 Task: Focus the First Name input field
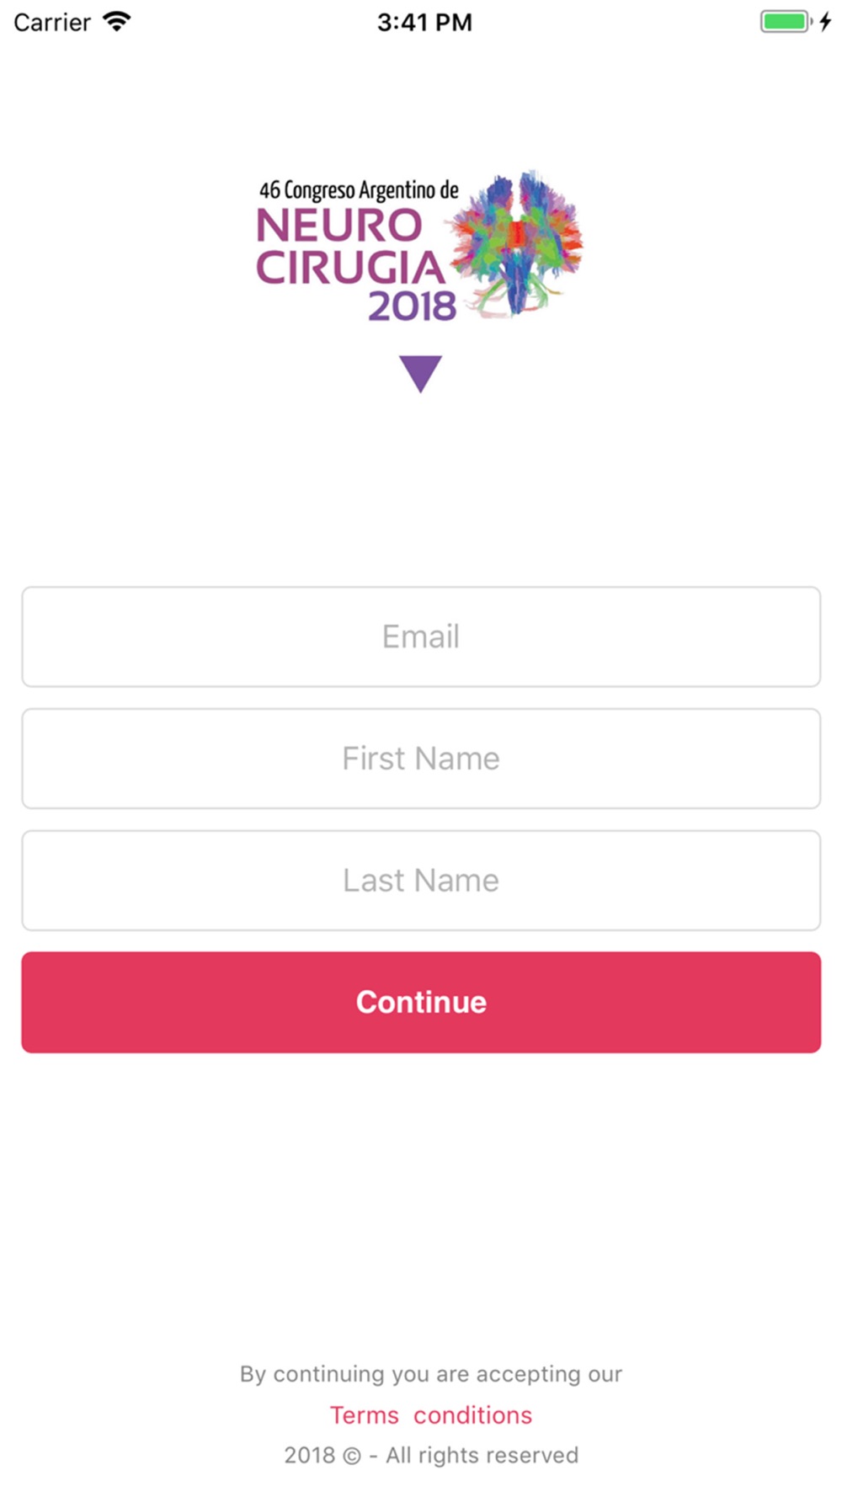coord(421,759)
